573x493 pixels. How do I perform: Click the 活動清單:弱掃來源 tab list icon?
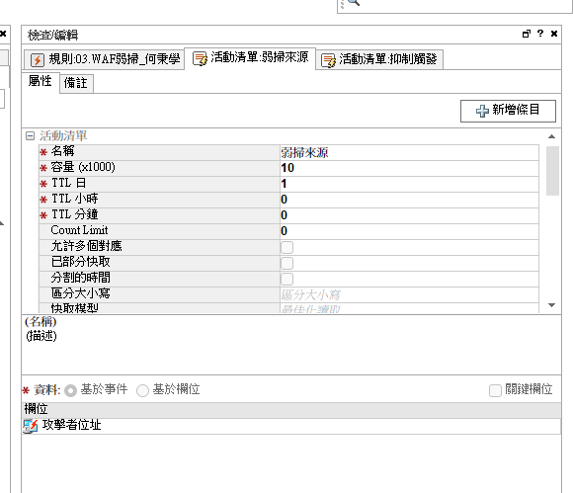[200, 58]
